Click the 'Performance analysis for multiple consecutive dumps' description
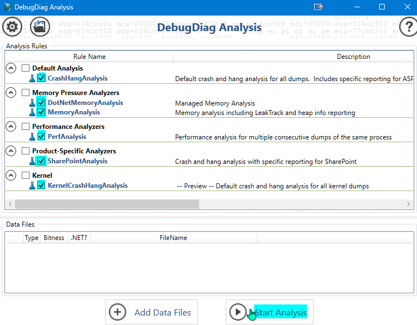This screenshot has width=417, height=325. pyautogui.click(x=283, y=137)
